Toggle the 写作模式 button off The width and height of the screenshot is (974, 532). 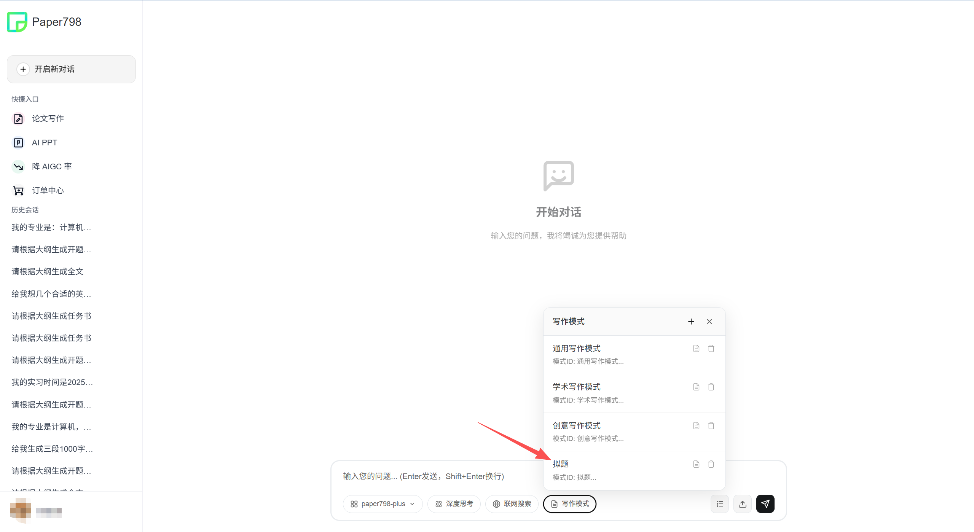[570, 504]
